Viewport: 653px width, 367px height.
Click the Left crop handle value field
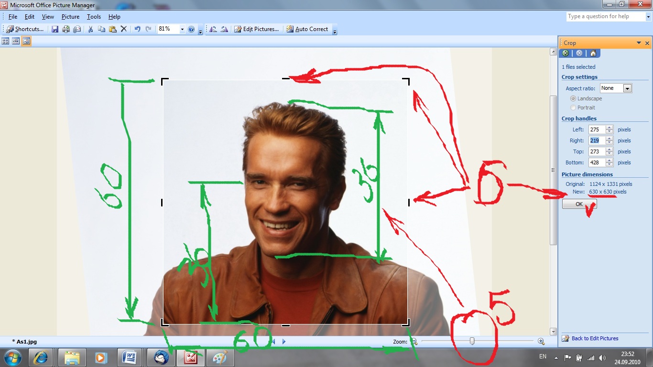click(597, 130)
